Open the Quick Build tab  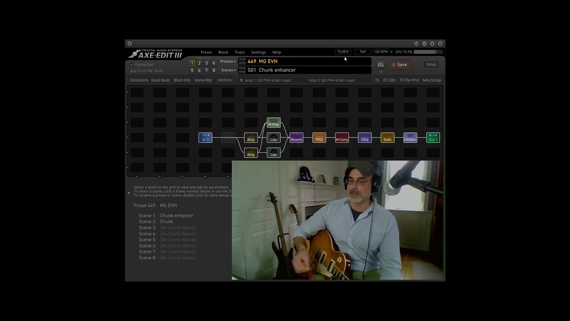point(160,80)
